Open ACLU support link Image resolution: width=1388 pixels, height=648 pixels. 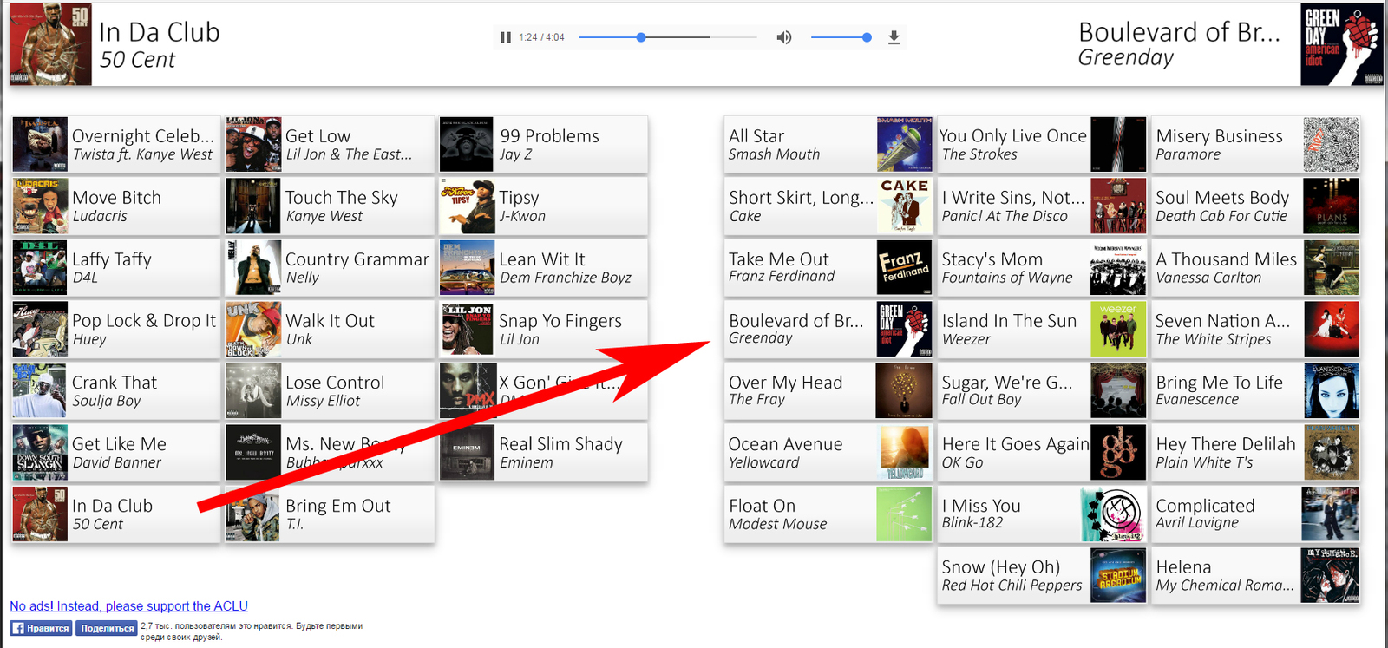[x=128, y=606]
